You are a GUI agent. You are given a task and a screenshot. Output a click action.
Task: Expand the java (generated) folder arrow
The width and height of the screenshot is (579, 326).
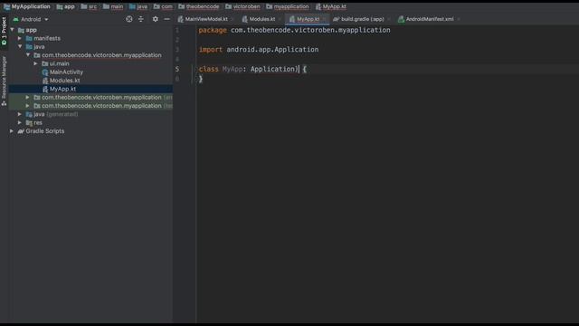point(20,114)
